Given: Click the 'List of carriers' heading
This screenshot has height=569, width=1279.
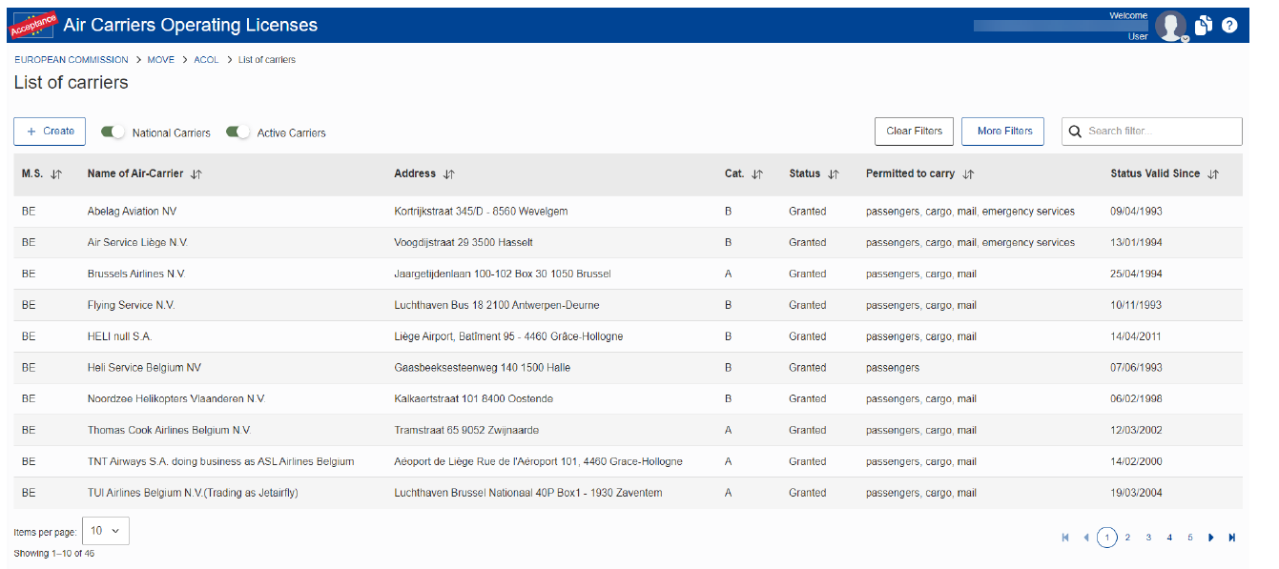Looking at the screenshot, I should tap(71, 83).
